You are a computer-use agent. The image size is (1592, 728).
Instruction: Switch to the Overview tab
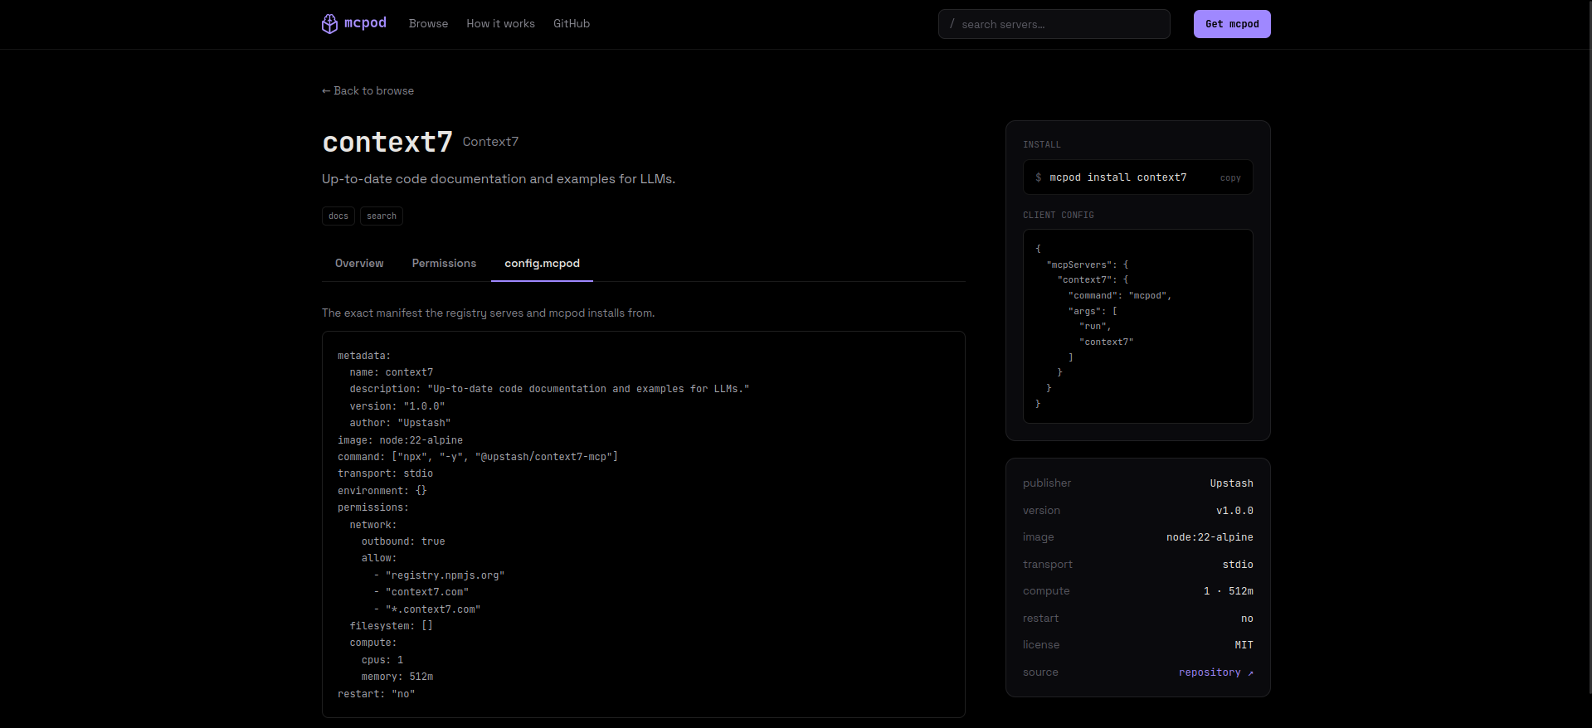359,263
